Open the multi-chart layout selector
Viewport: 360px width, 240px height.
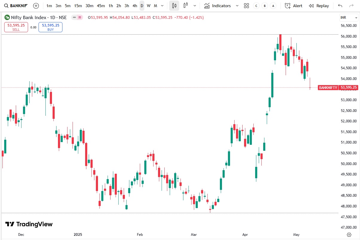(x=246, y=6)
